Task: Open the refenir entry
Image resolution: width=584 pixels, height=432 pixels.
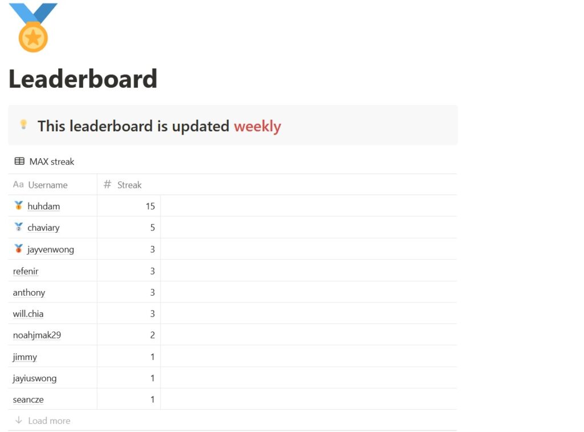Action: pyautogui.click(x=26, y=271)
